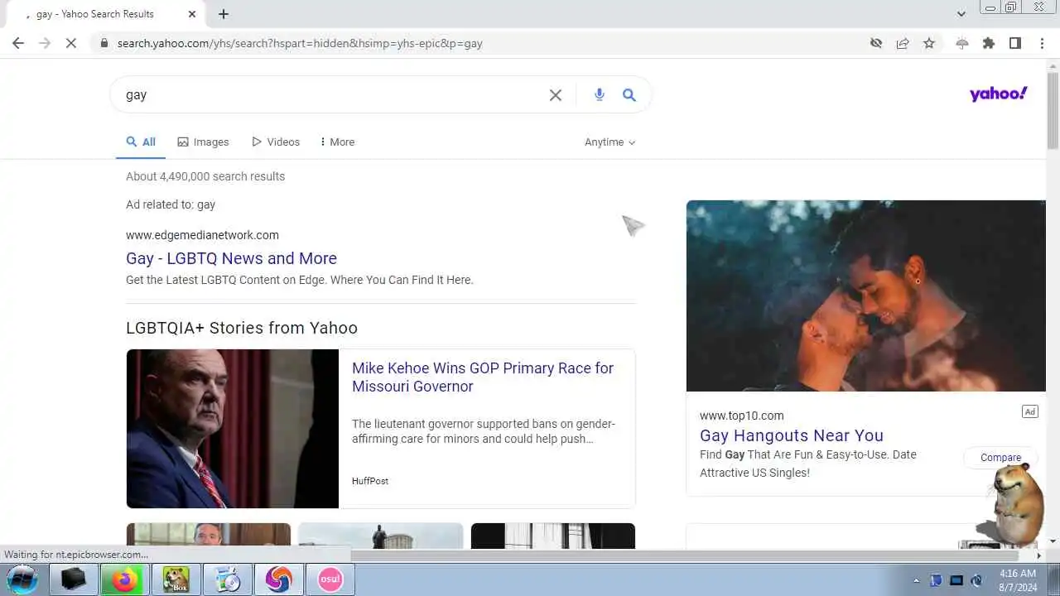
Task: Open Gay - LGBTQ News and More link
Action: [231, 258]
